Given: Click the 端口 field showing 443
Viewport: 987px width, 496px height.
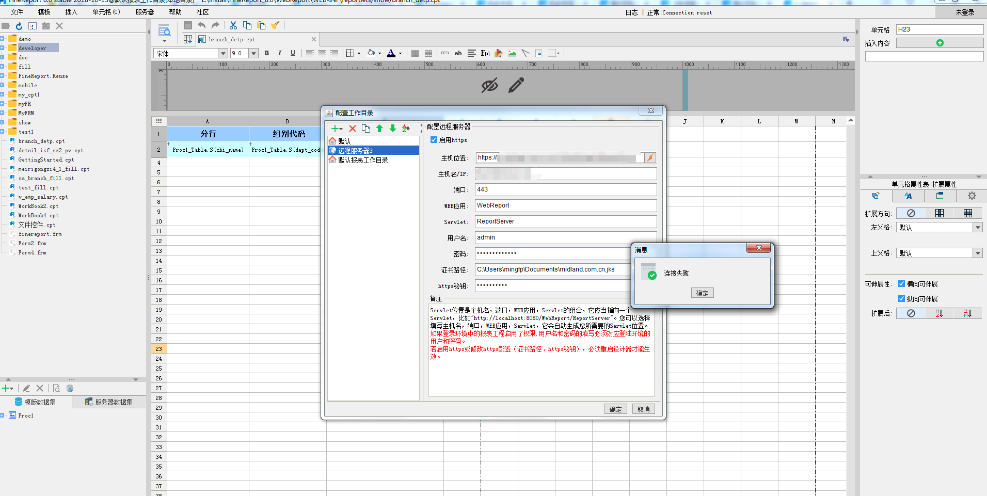Looking at the screenshot, I should (x=566, y=189).
